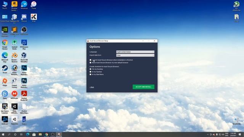Screen dimensions: 244x137
Task: Select the Acrobat Reader DC desktop icon
Action: pos(24,96)
